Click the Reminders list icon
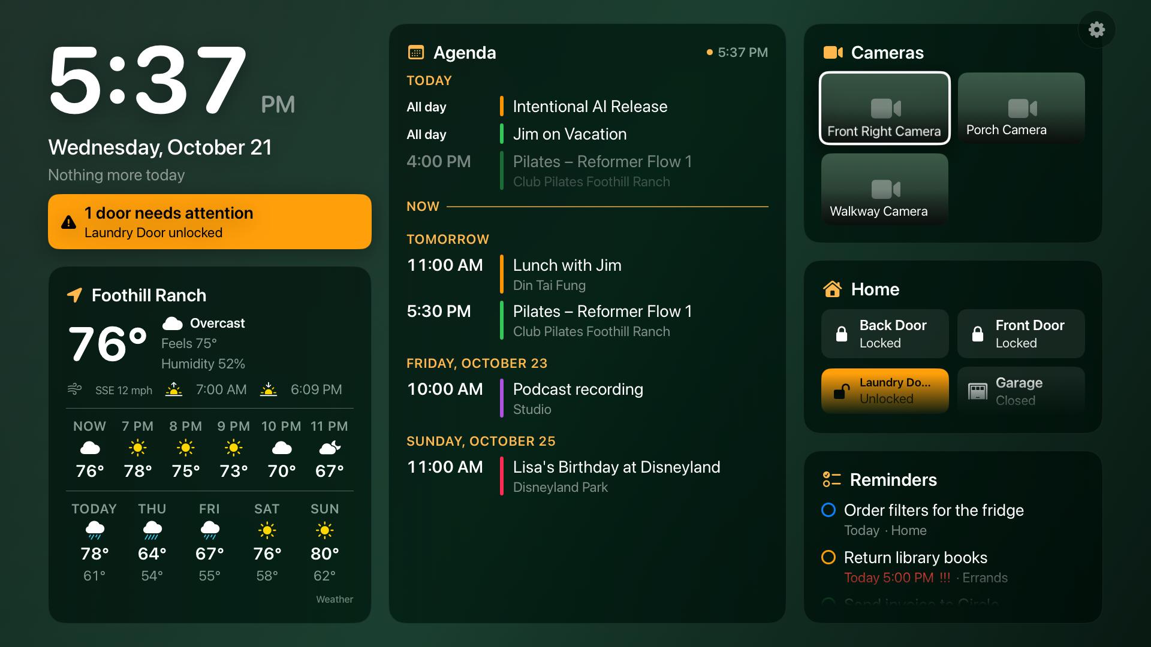Viewport: 1151px width, 647px height. [x=831, y=479]
